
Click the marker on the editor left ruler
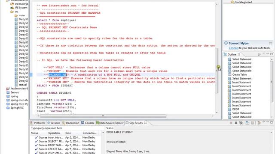coord(31,75)
